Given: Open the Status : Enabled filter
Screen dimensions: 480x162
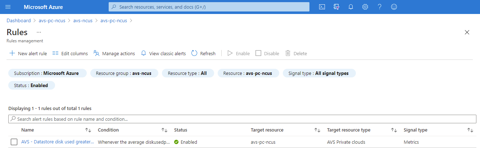Looking at the screenshot, I should click(x=32, y=85).
